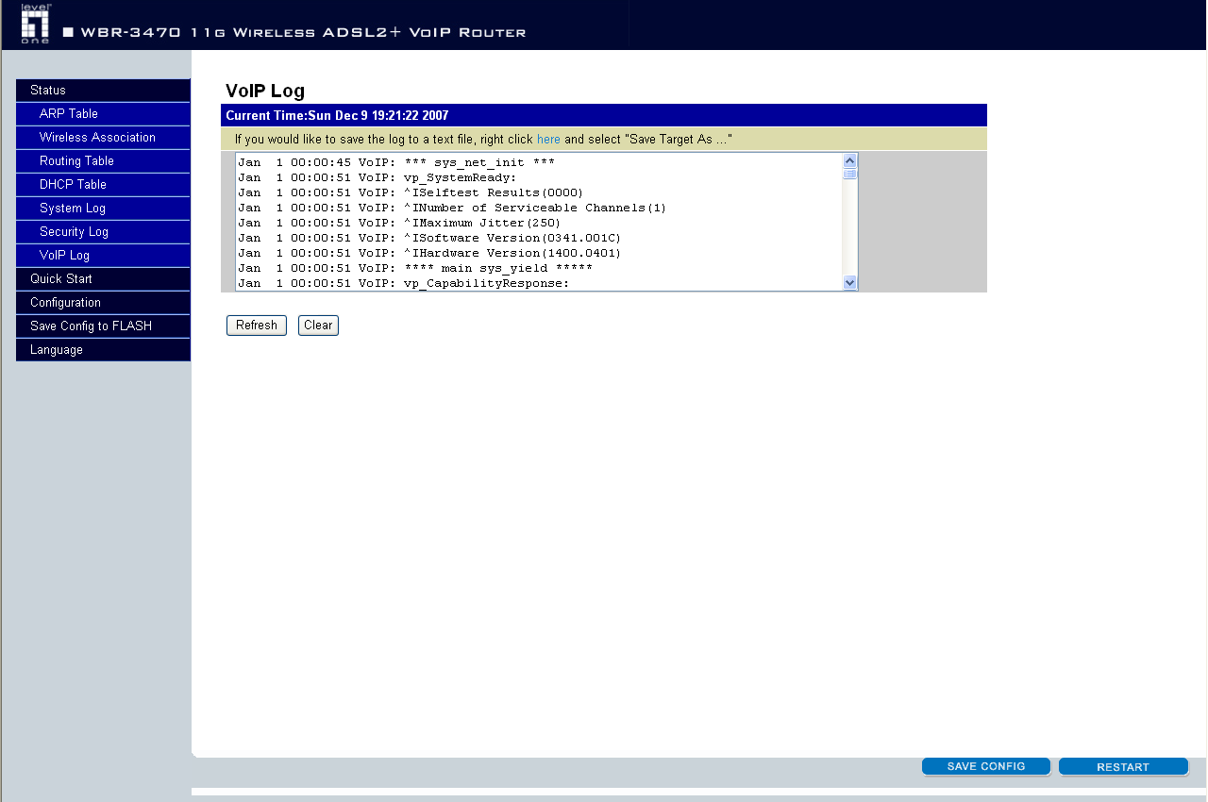Click the RESTART button
The width and height of the screenshot is (1208, 802).
point(1123,767)
